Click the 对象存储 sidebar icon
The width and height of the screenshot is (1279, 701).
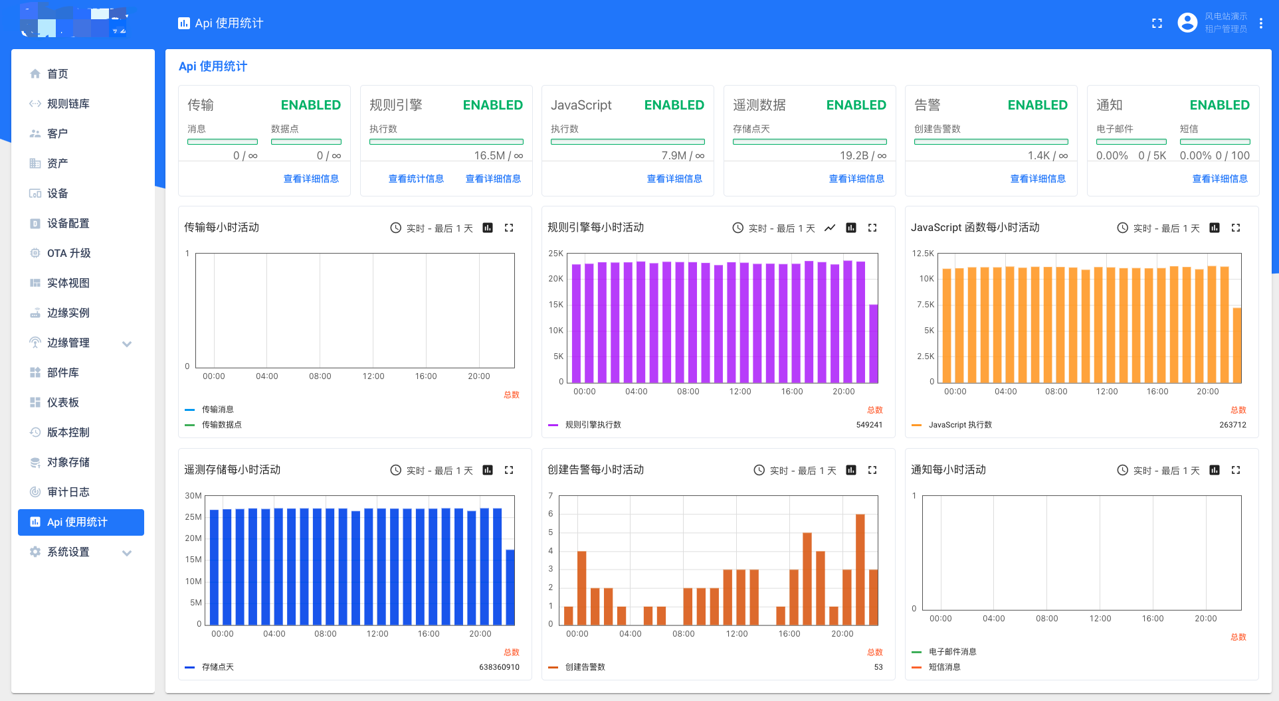[35, 462]
